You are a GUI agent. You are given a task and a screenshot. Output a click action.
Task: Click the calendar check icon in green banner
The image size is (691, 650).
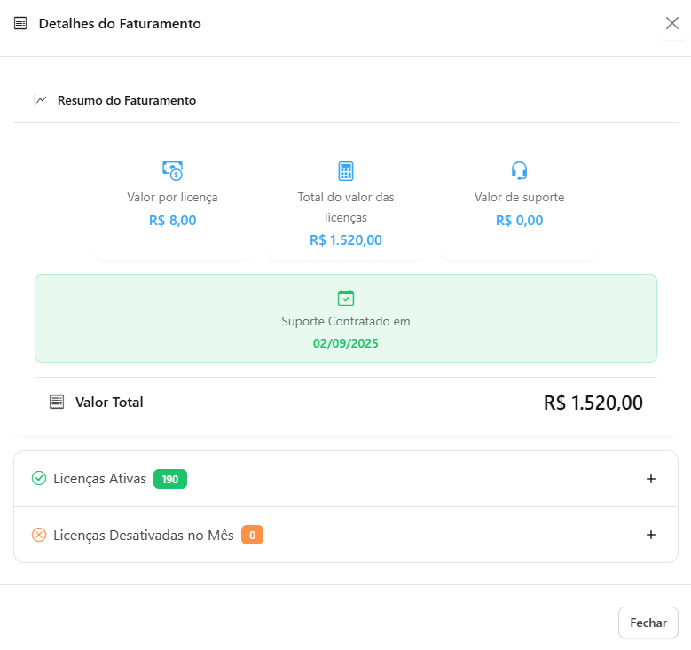tap(346, 298)
